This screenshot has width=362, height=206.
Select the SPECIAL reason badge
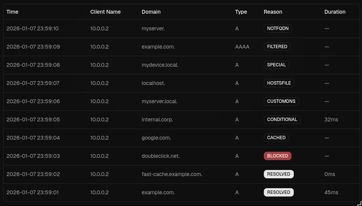[x=276, y=65]
